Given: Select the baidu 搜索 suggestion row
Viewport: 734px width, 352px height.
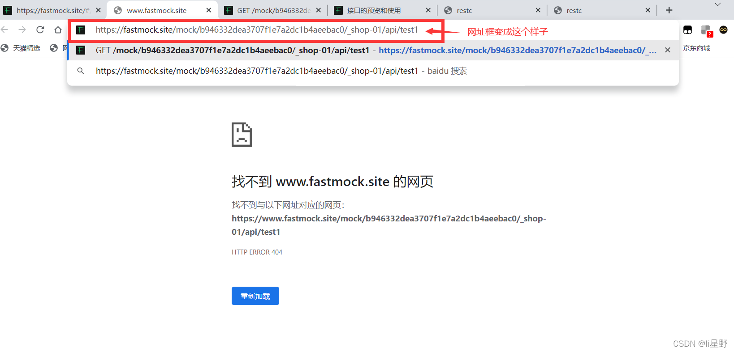Looking at the screenshot, I should [373, 71].
